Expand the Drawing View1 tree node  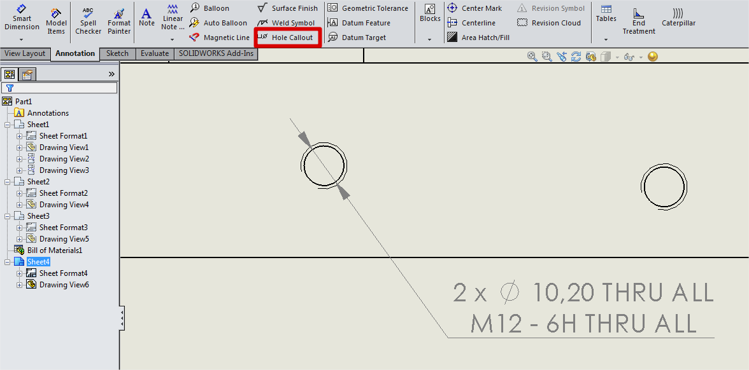click(x=20, y=147)
